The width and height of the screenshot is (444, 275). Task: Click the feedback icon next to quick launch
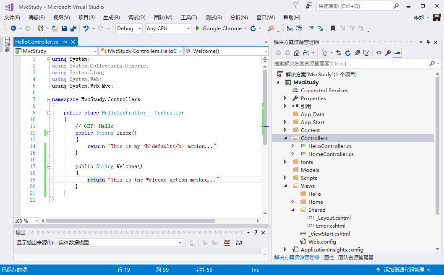pyautogui.click(x=309, y=5)
